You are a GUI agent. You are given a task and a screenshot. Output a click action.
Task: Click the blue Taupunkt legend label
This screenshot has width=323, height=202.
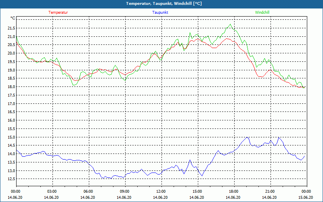click(x=160, y=13)
